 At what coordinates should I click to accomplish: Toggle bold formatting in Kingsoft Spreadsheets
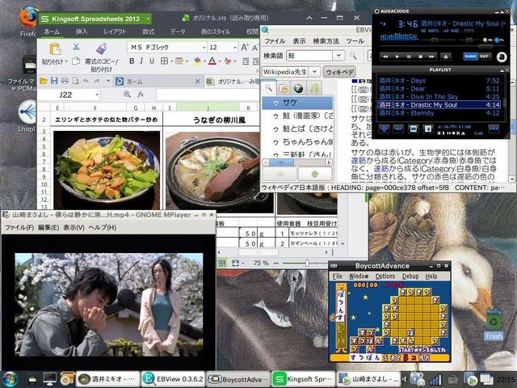pyautogui.click(x=132, y=61)
